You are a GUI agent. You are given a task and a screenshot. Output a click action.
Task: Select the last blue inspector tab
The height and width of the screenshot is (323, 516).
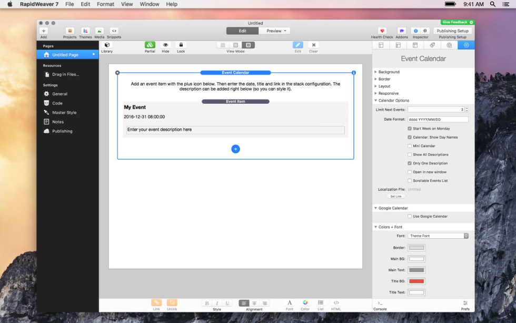(x=466, y=45)
